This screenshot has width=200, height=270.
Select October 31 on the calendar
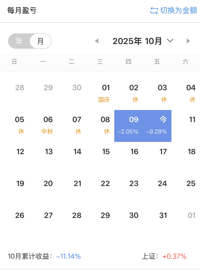pyautogui.click(x=163, y=215)
